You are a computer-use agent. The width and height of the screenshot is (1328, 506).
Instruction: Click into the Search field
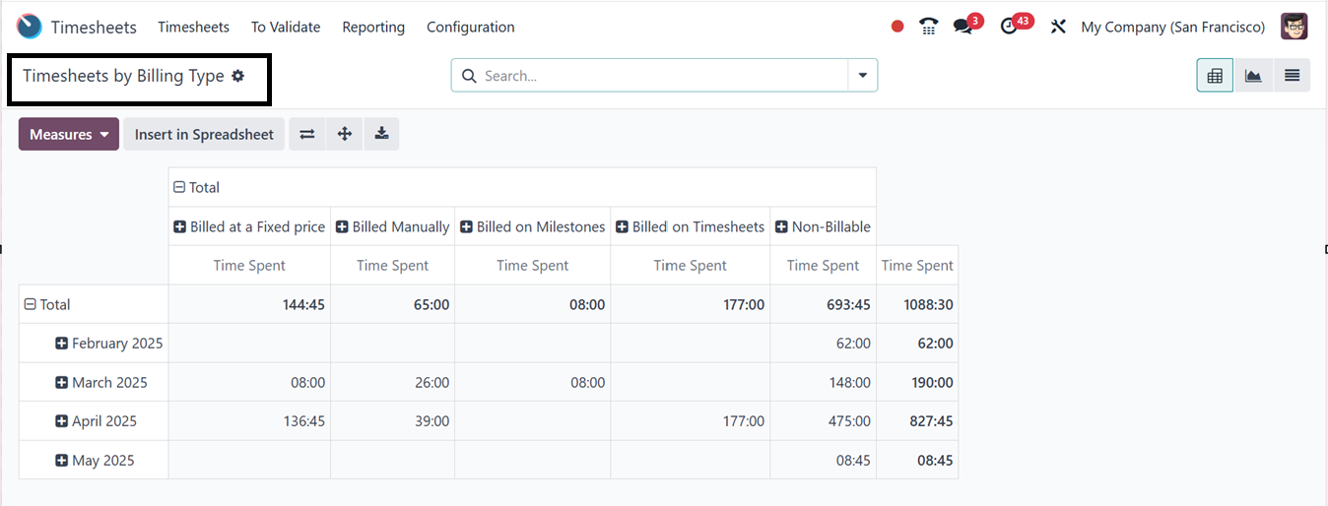[660, 76]
